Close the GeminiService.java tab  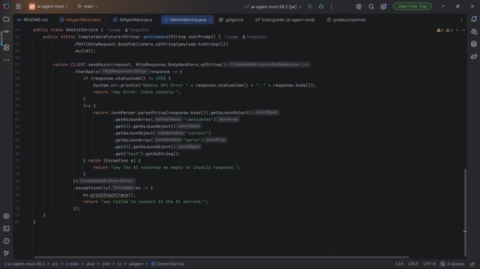click(x=210, y=20)
